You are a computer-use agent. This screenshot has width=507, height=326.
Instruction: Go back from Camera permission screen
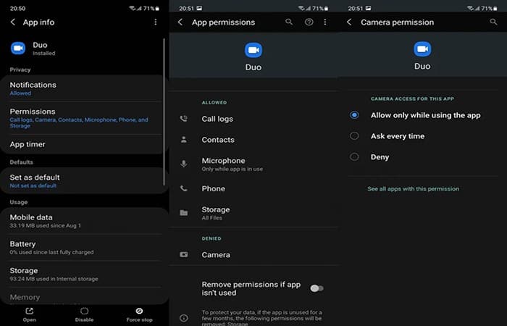[x=349, y=22]
